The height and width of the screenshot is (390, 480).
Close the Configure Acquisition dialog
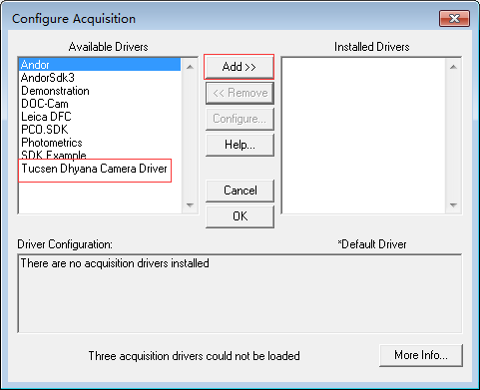pos(454,18)
